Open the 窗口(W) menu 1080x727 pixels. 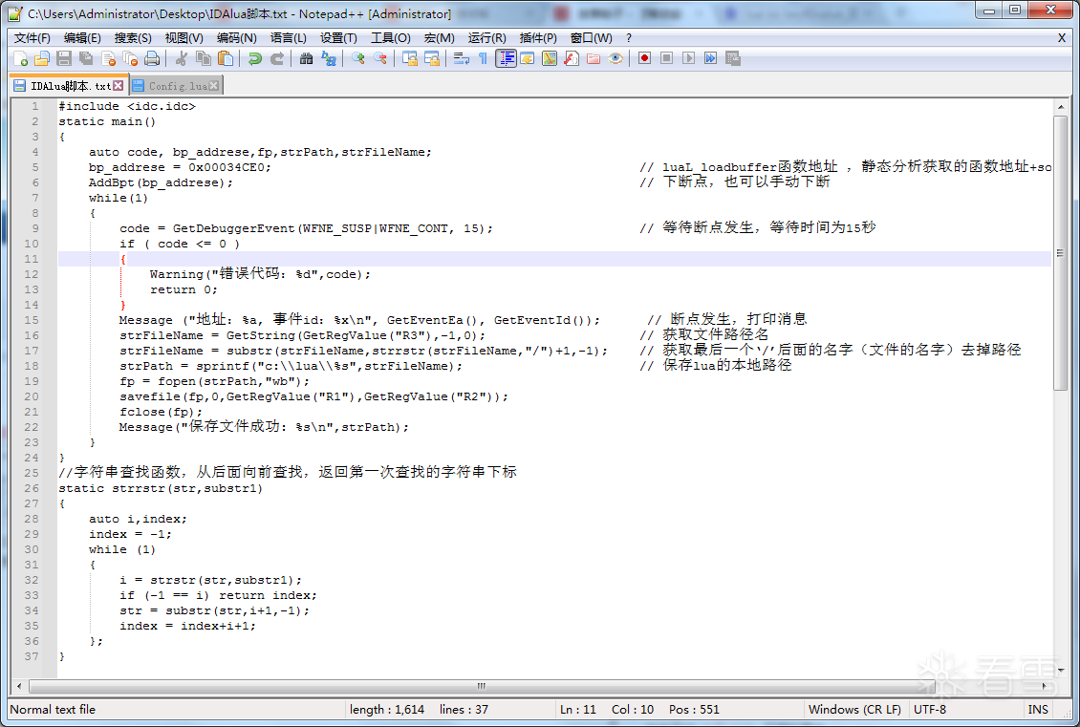[591, 38]
